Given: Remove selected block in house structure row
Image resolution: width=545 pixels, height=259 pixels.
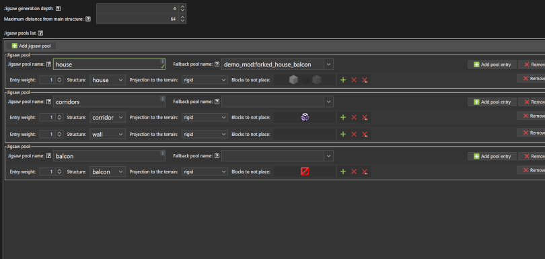Looking at the screenshot, I should click(354, 80).
